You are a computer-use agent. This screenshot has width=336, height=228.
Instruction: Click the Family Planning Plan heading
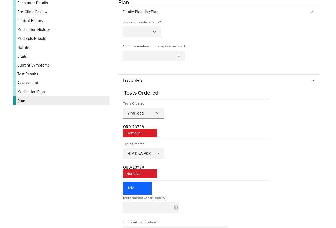140,12
